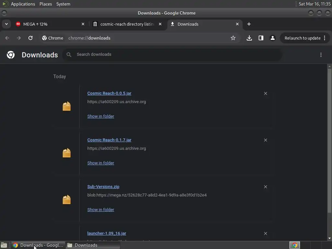Open the Places menu
This screenshot has width=332, height=249.
point(46,4)
